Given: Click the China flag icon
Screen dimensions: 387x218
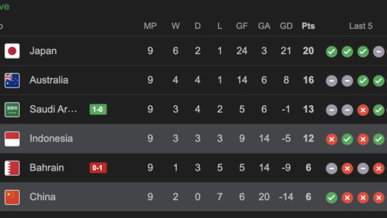Looking at the screenshot, I should click(x=12, y=197).
